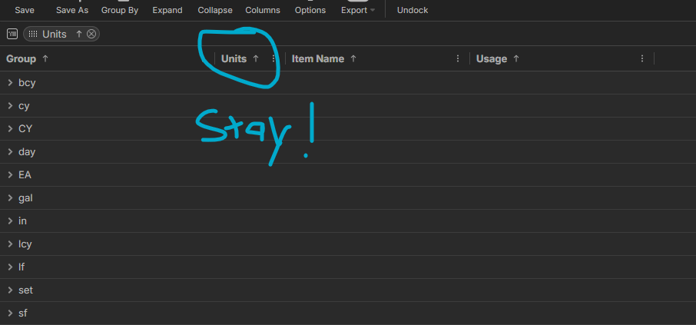This screenshot has width=696, height=325.
Task: Toggle sort arrow on Units group chip
Action: (78, 34)
